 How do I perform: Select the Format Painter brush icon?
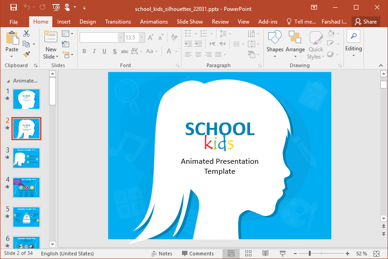[x=26, y=54]
